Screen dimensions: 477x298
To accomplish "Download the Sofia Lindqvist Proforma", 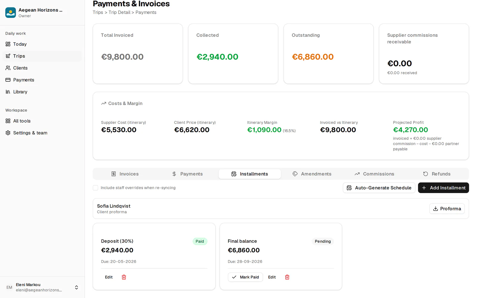I will [447, 209].
